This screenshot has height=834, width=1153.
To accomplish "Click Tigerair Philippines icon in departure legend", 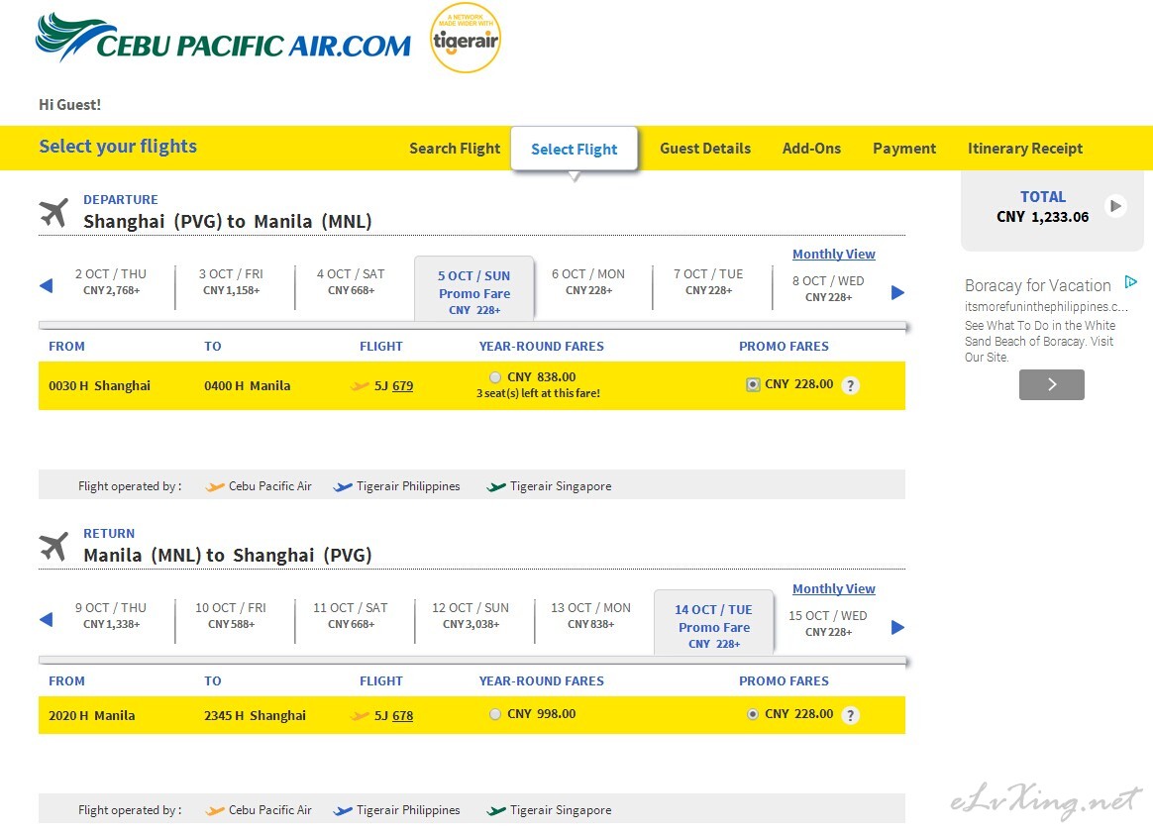I will 343,486.
